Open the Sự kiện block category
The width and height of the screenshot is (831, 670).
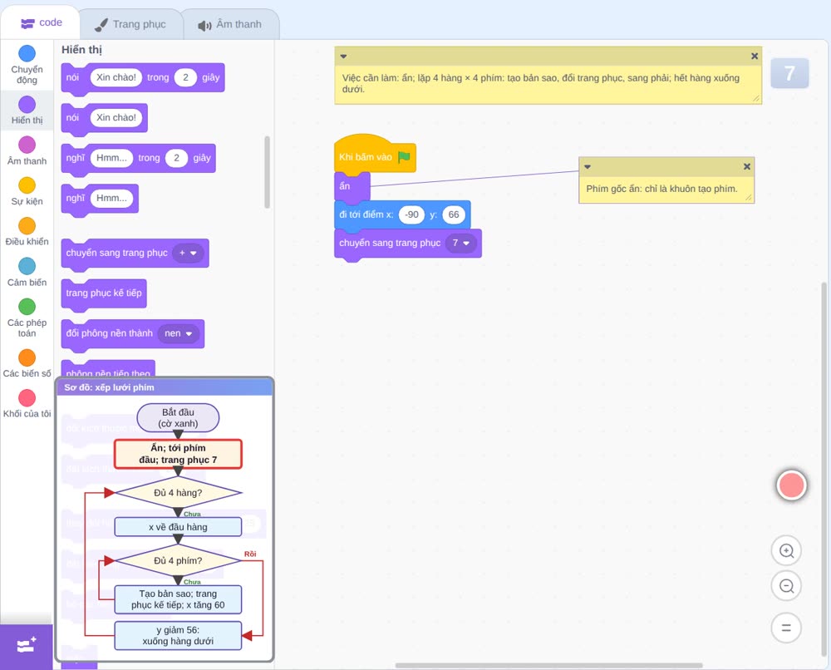point(27,191)
